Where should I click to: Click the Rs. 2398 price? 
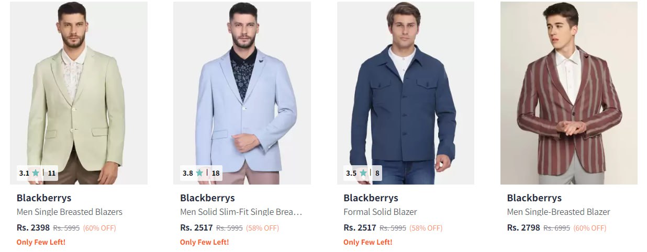tap(33, 228)
